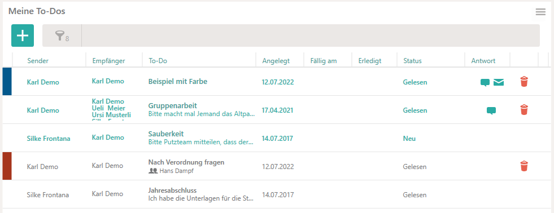This screenshot has width=554, height=213.
Task: Sort by the Angelegt column header
Action: click(276, 61)
